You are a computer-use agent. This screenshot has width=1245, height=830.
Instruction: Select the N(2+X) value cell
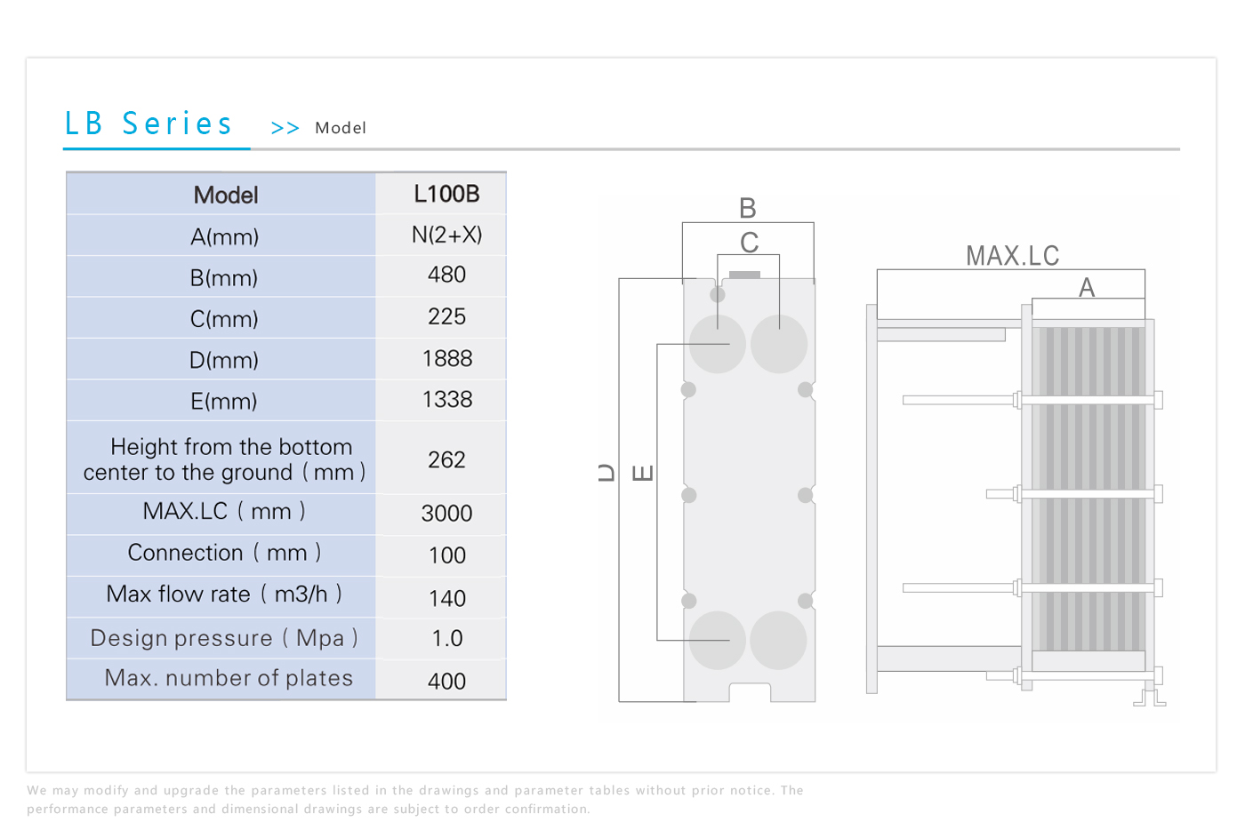click(446, 235)
